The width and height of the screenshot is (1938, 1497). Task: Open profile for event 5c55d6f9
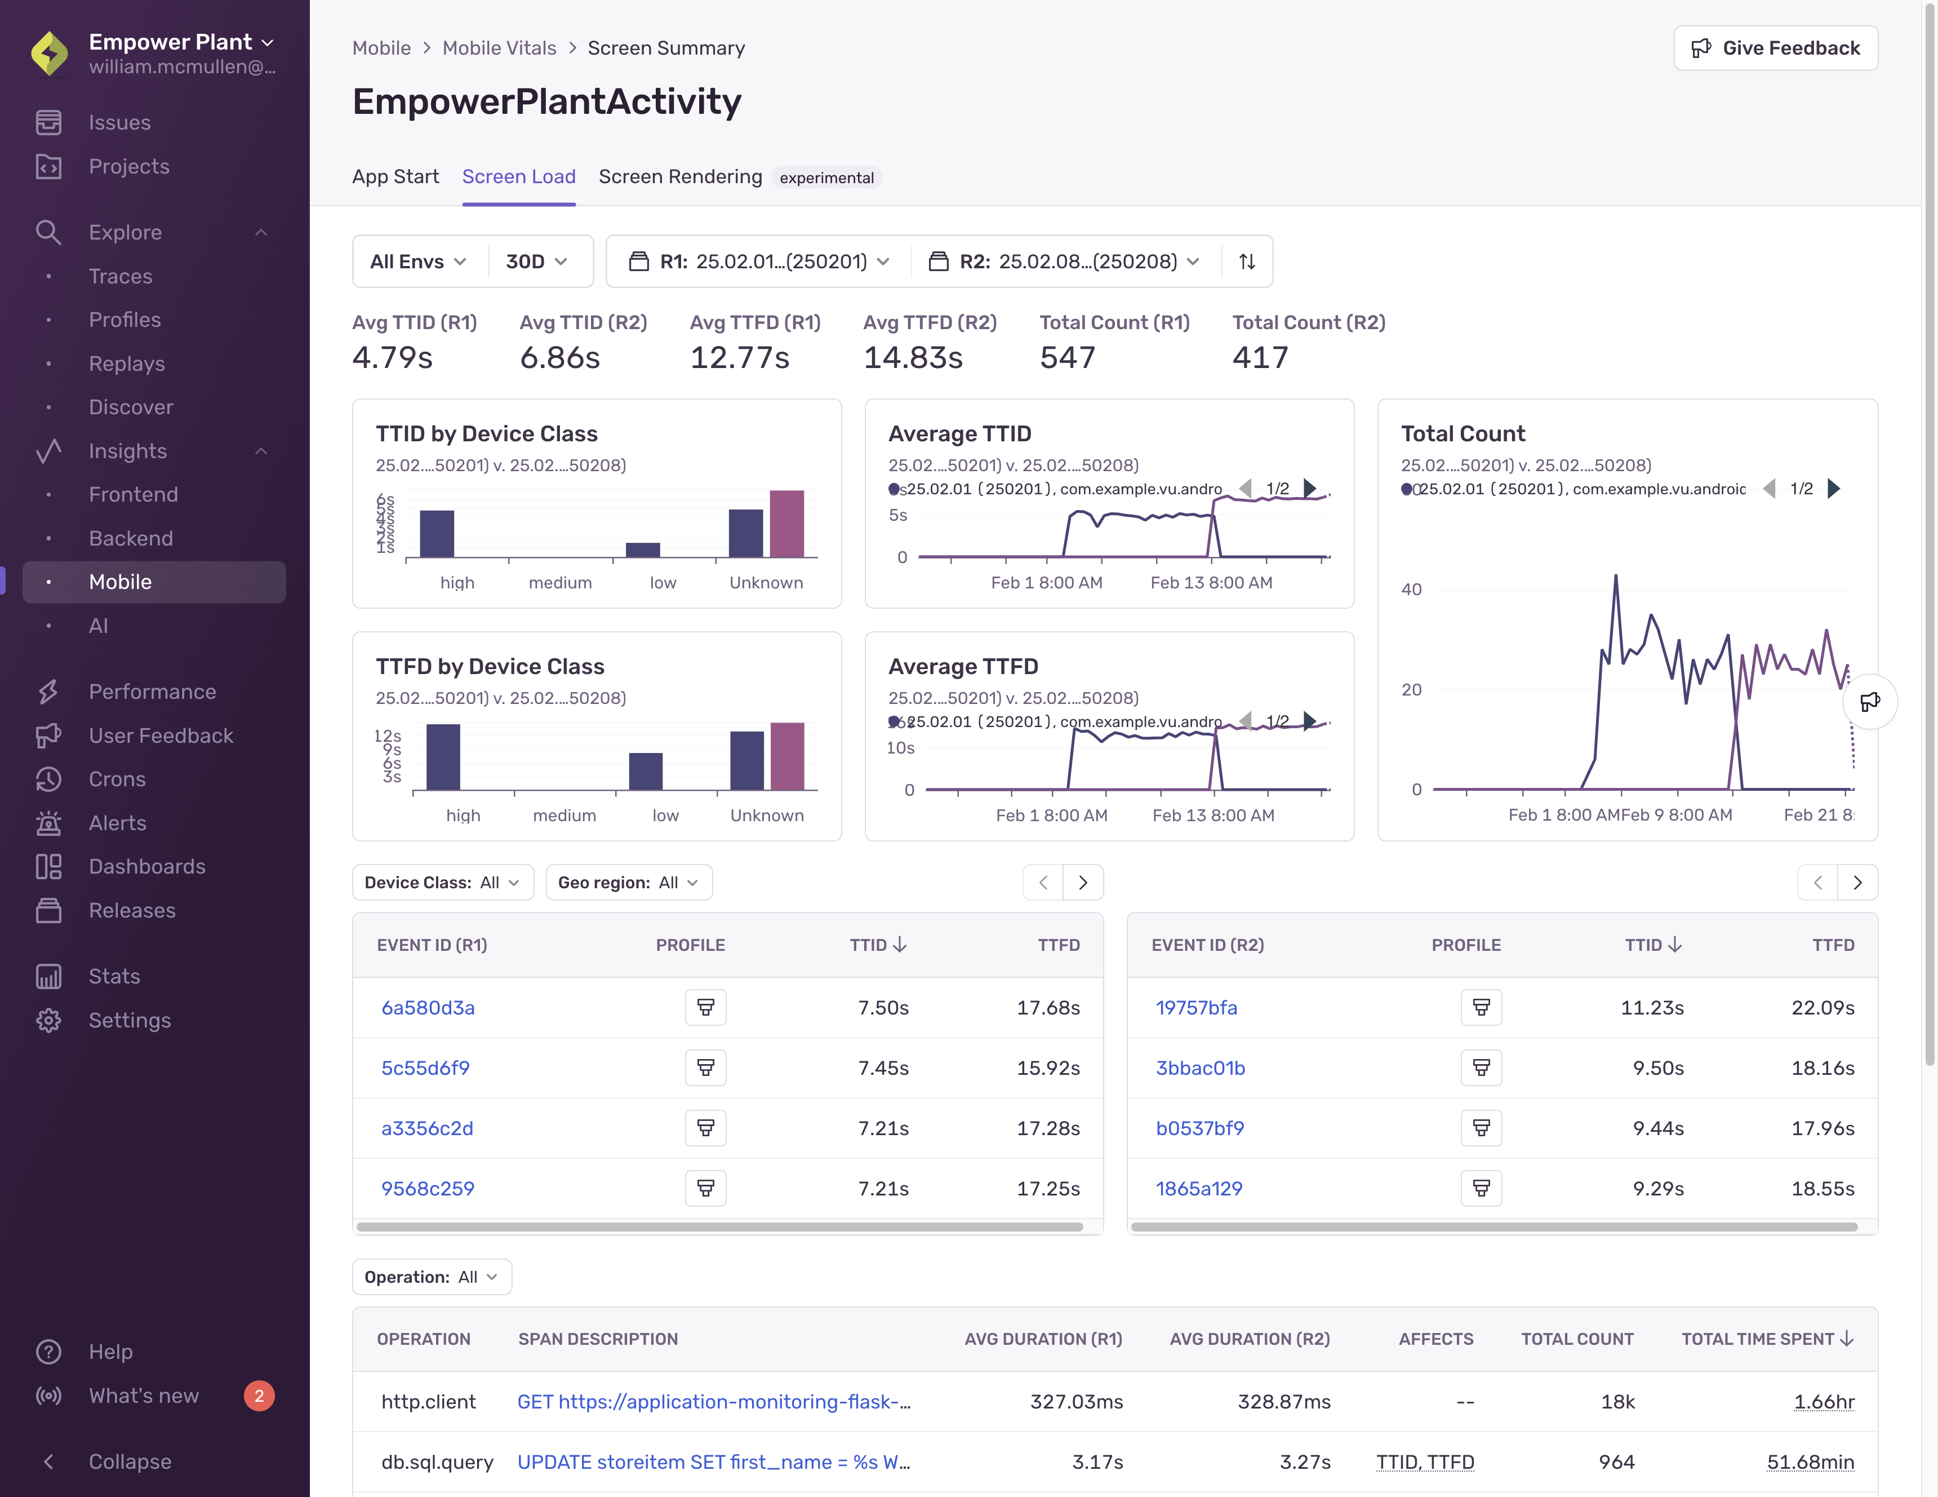(x=705, y=1068)
